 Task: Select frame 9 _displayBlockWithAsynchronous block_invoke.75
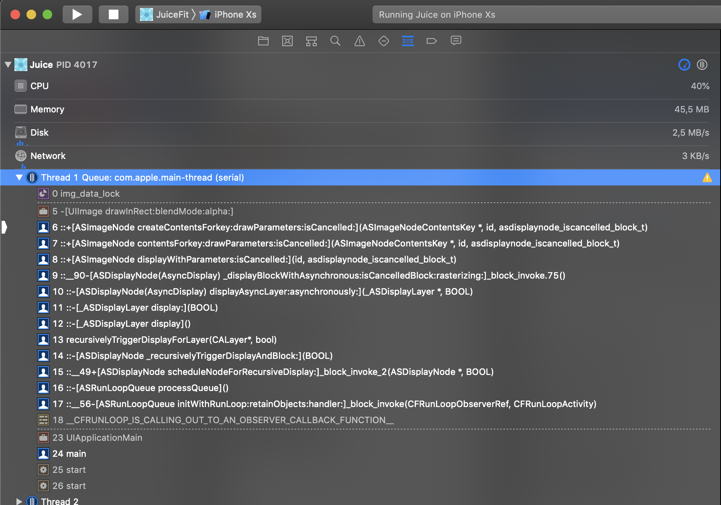click(x=360, y=275)
